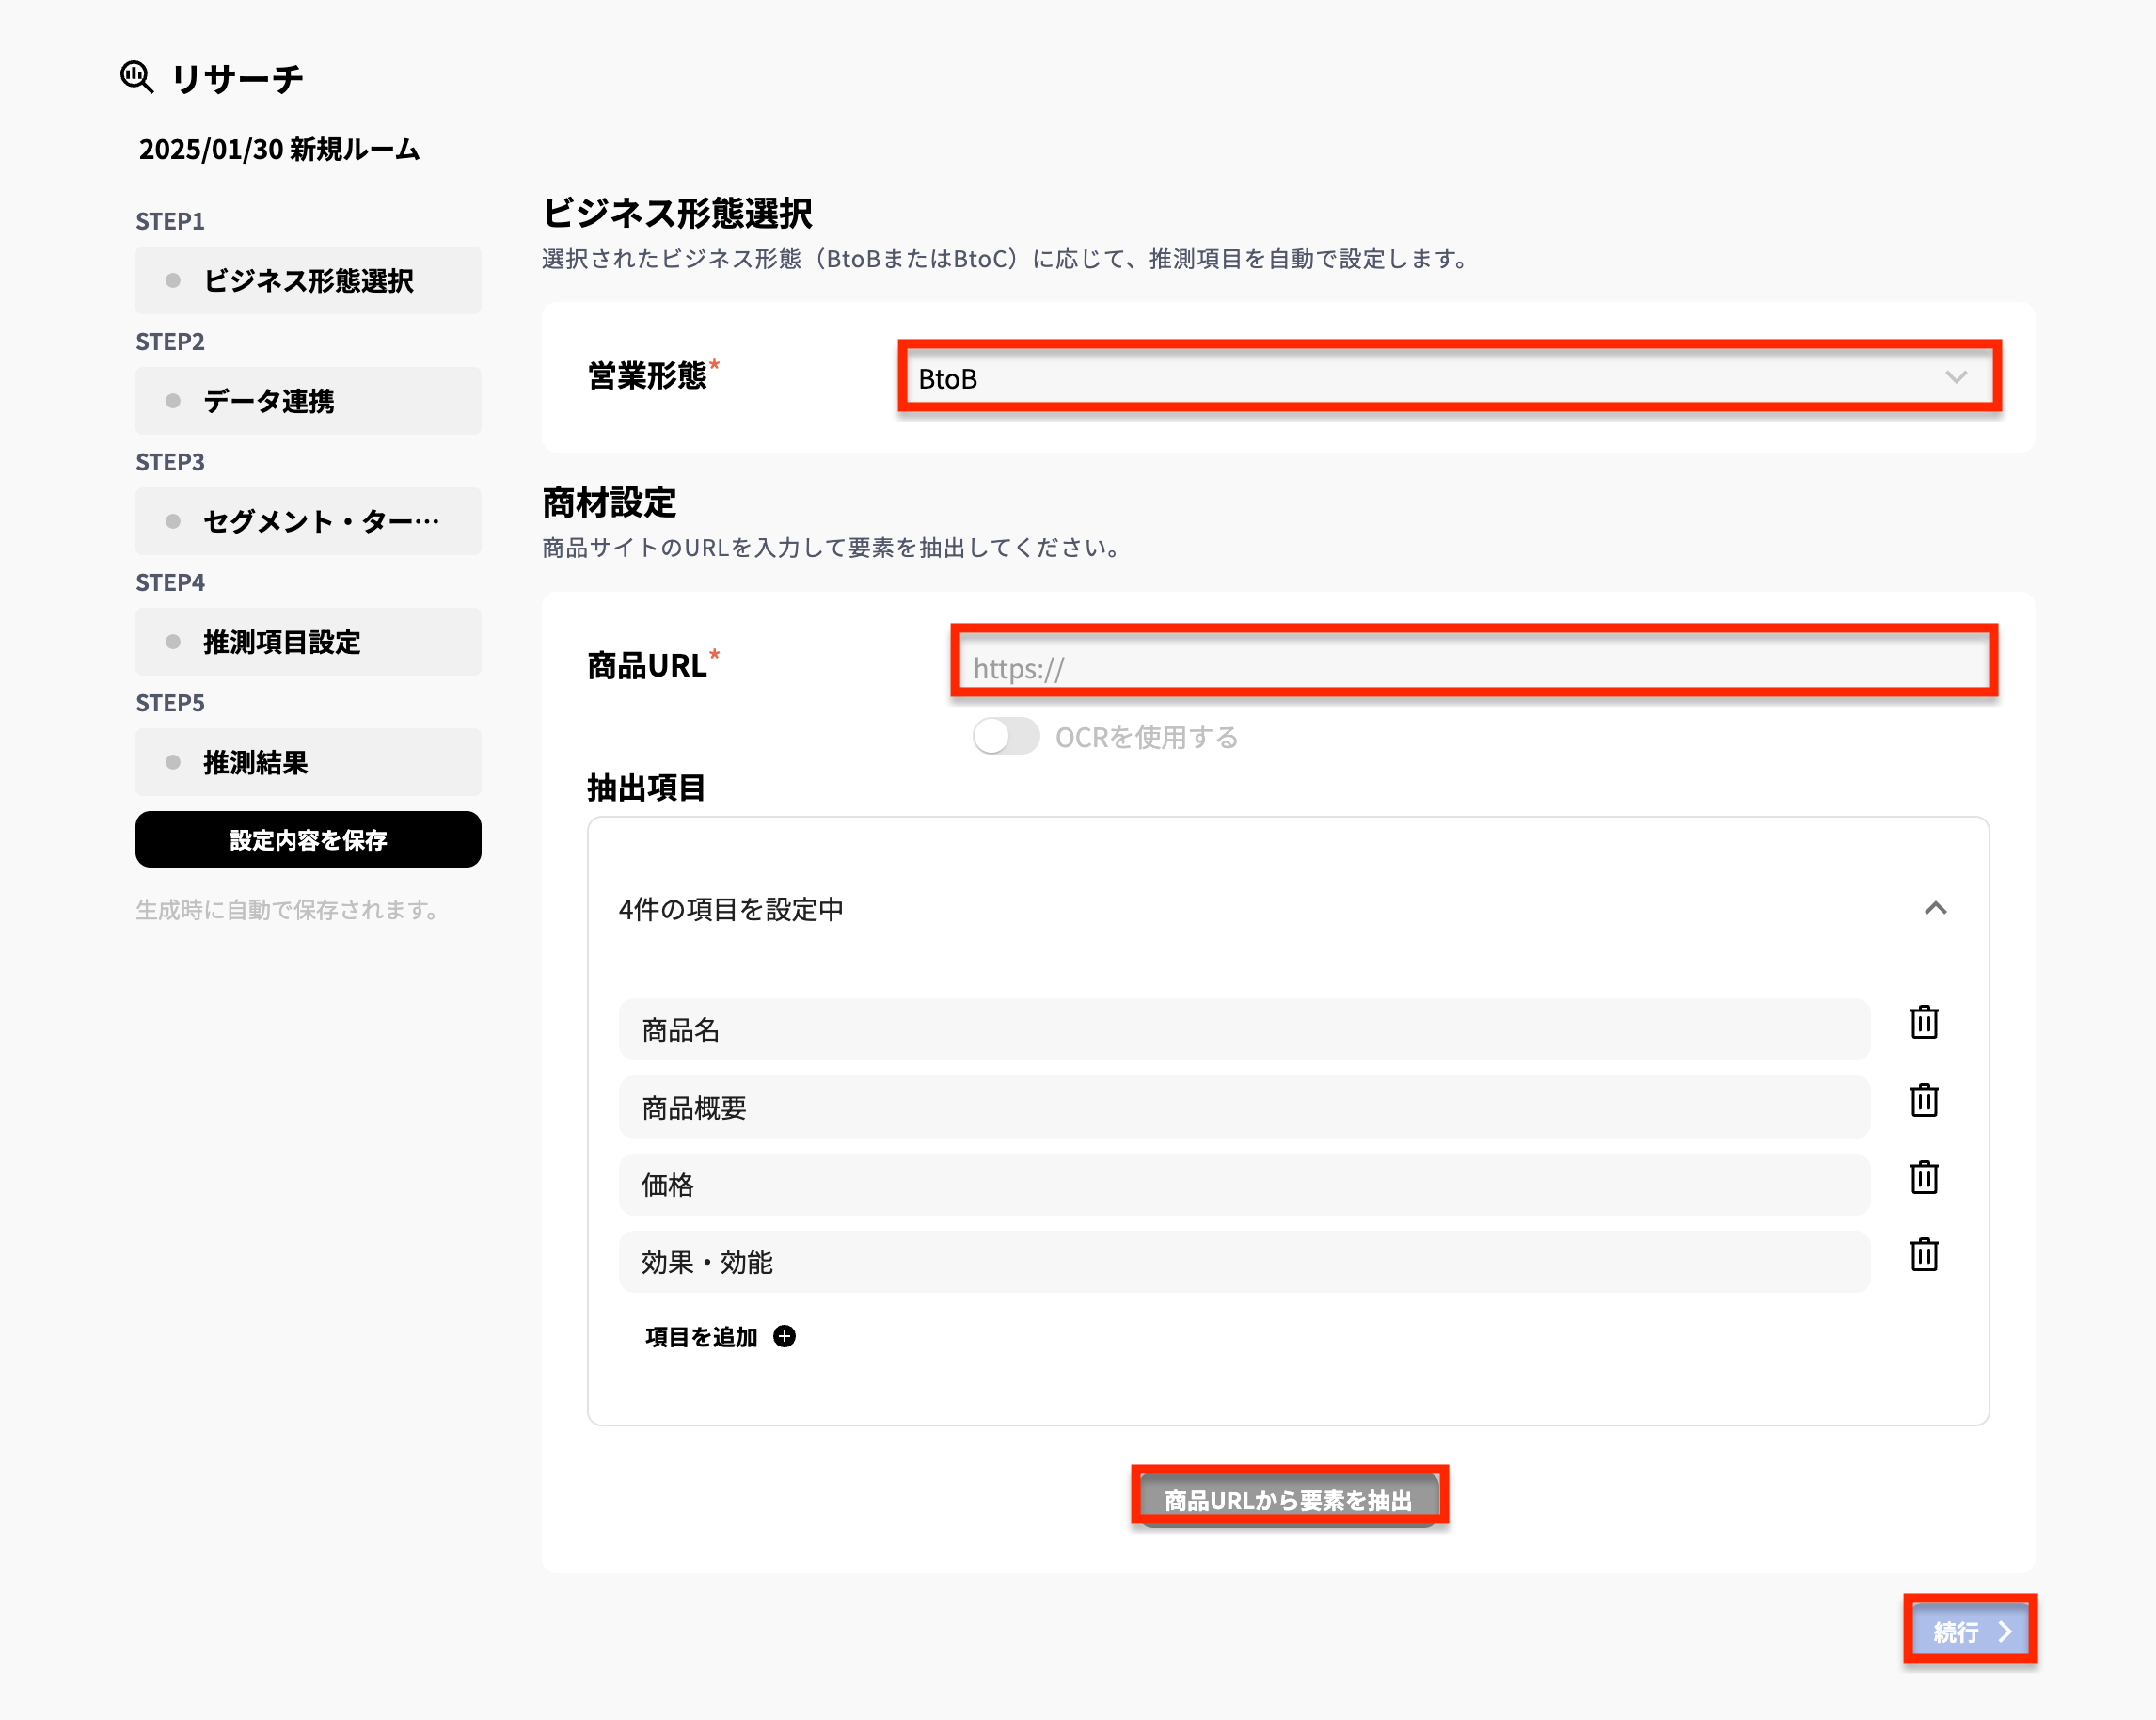Delete the 価格 item via trash icon
This screenshot has width=2156, height=1720.
pyautogui.click(x=1924, y=1178)
